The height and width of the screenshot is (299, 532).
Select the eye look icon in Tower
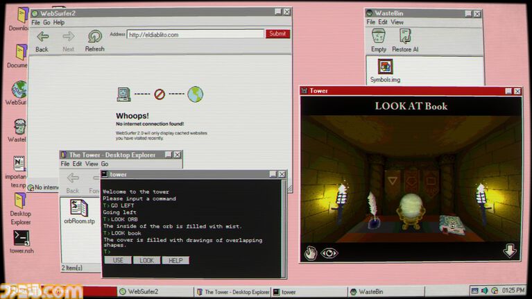pyautogui.click(x=329, y=253)
